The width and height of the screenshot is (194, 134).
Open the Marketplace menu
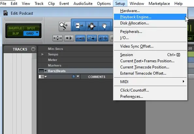point(159,4)
